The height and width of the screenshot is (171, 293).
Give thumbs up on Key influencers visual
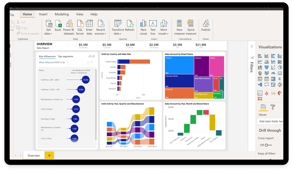pyautogui.click(x=90, y=56)
